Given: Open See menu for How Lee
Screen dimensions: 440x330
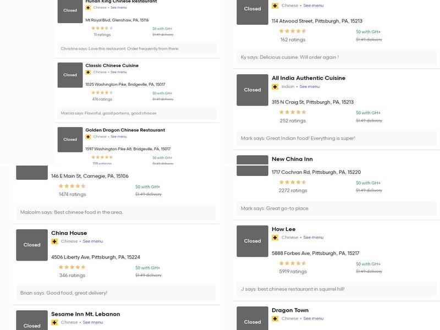Looking at the screenshot, I should 313,238.
